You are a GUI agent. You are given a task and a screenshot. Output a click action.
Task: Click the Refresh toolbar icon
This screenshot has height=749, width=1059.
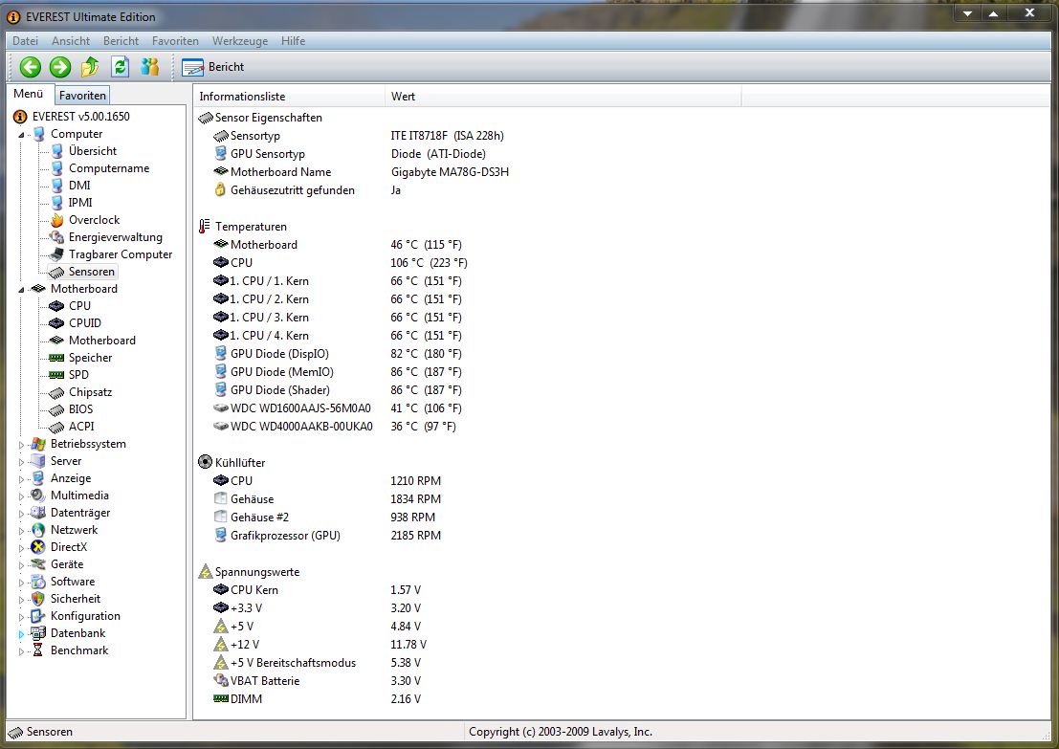[x=121, y=67]
